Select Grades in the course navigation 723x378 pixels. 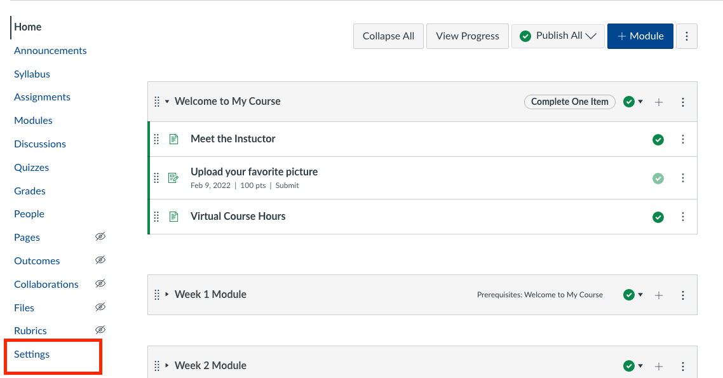click(x=29, y=191)
